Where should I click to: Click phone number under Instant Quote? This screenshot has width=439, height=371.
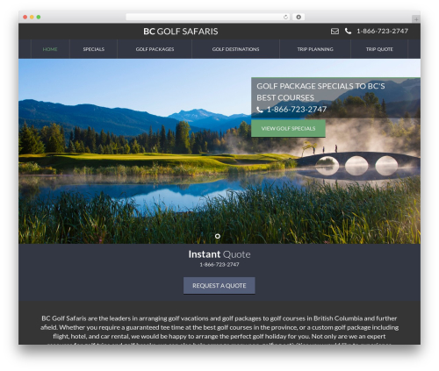point(219,264)
